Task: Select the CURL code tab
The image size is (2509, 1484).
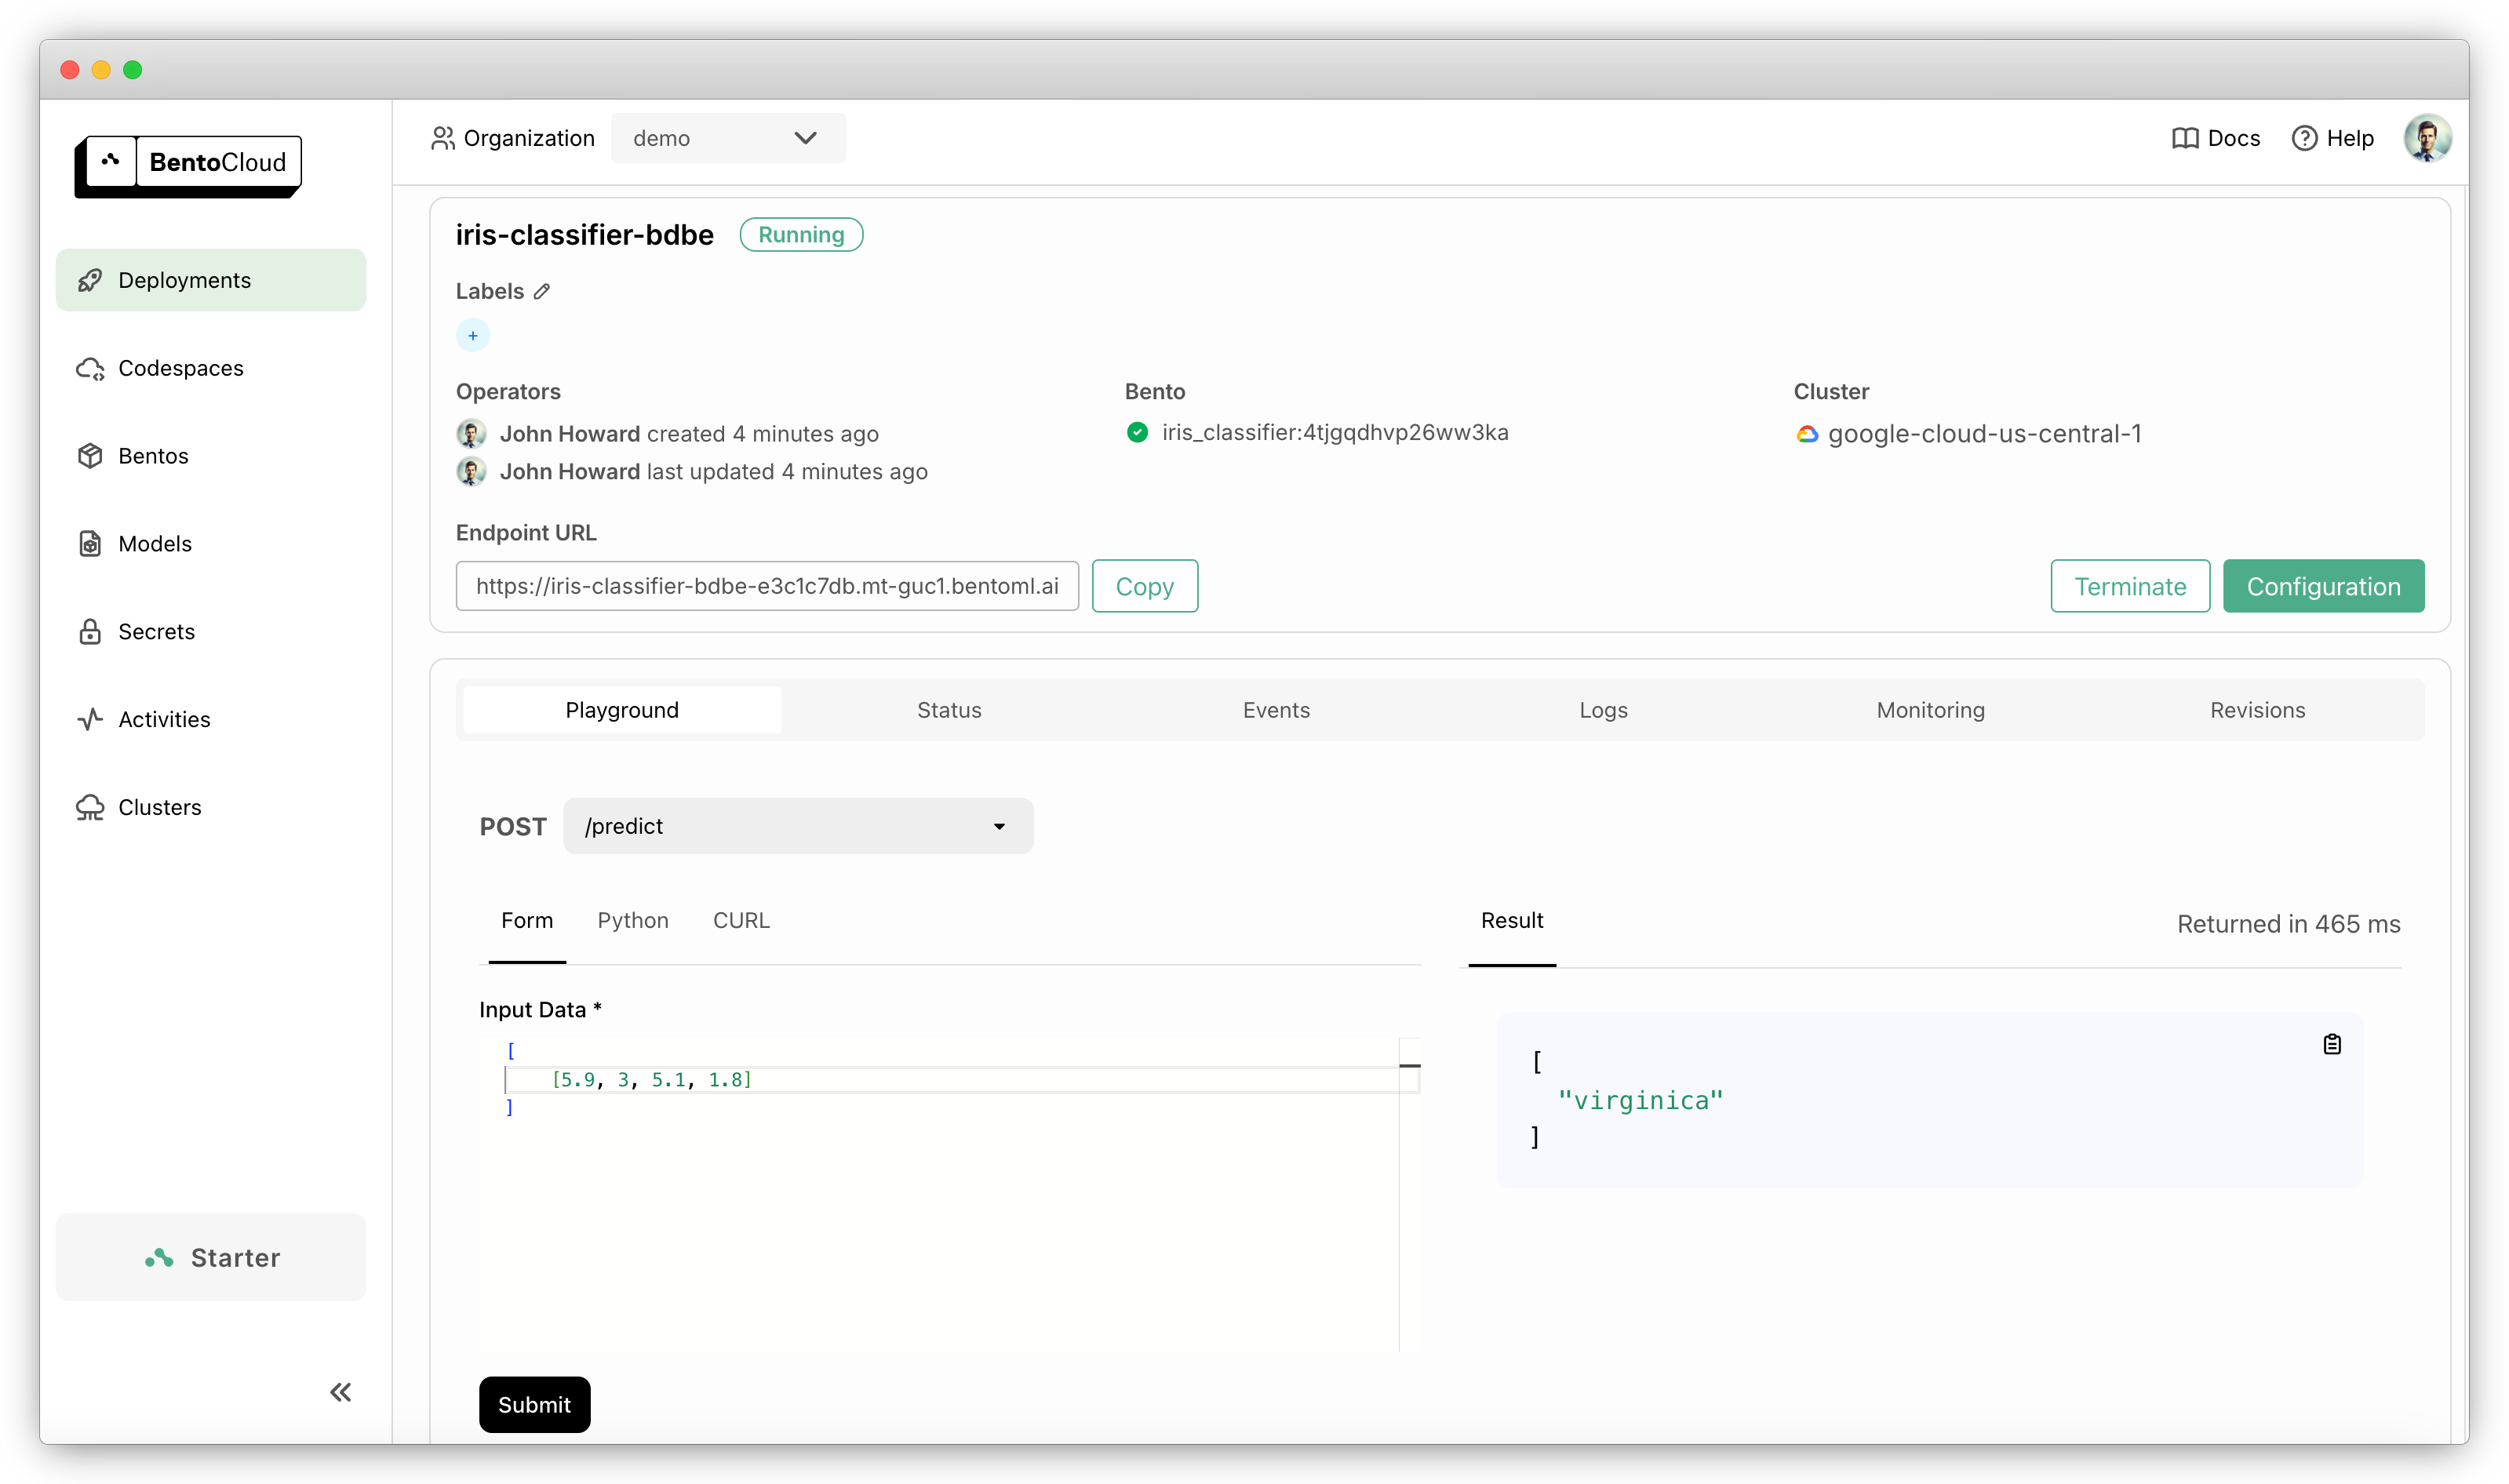Action: pos(741,921)
